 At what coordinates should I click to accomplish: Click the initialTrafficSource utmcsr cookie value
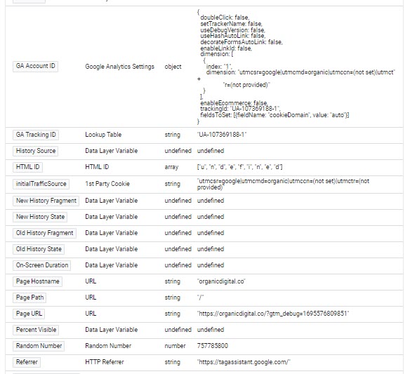click(283, 184)
